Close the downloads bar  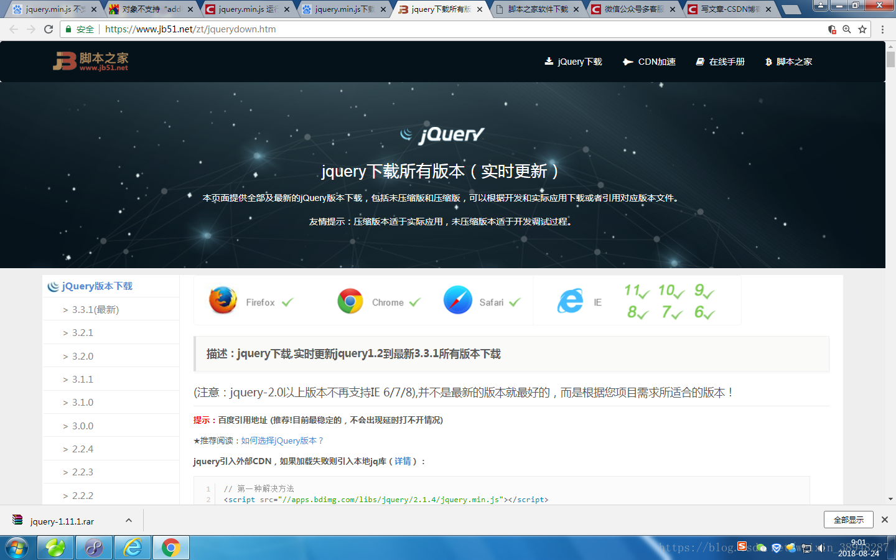pyautogui.click(x=885, y=520)
